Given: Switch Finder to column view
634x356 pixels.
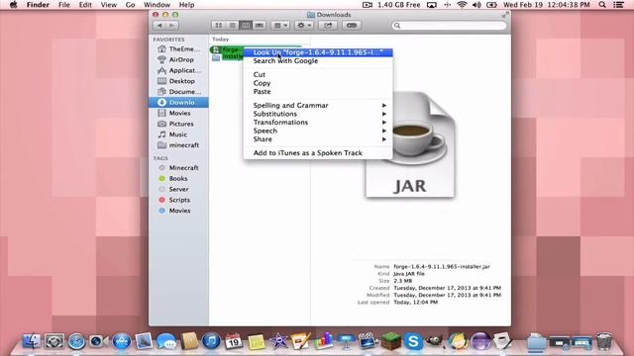Looking at the screenshot, I should pyautogui.click(x=246, y=26).
